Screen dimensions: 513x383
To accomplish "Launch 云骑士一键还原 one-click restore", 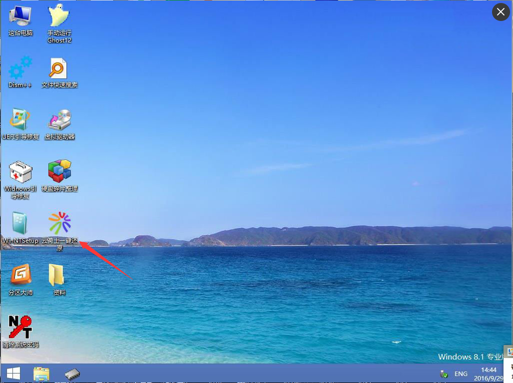I will (58, 223).
